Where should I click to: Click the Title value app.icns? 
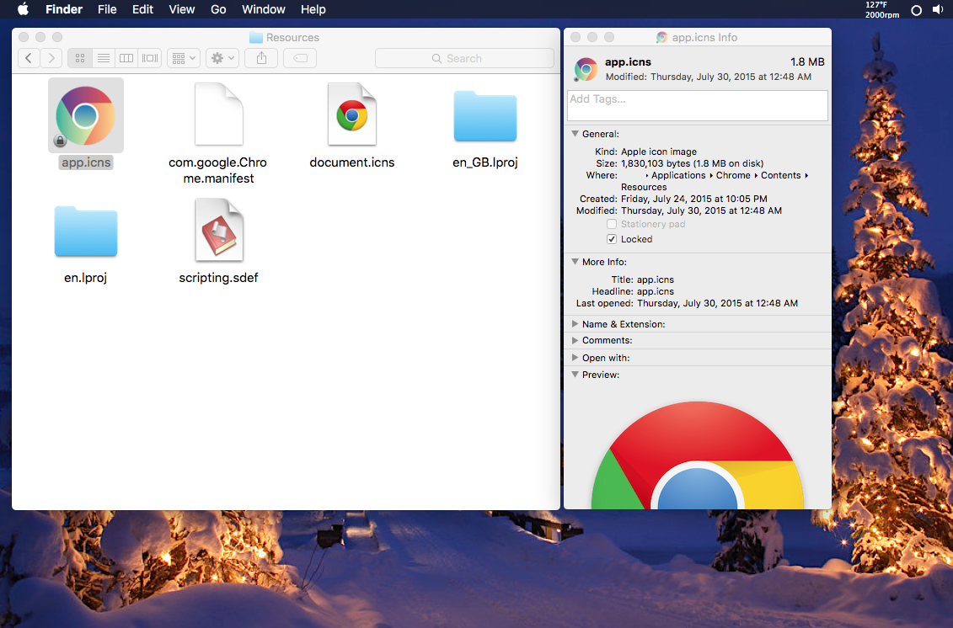(656, 279)
